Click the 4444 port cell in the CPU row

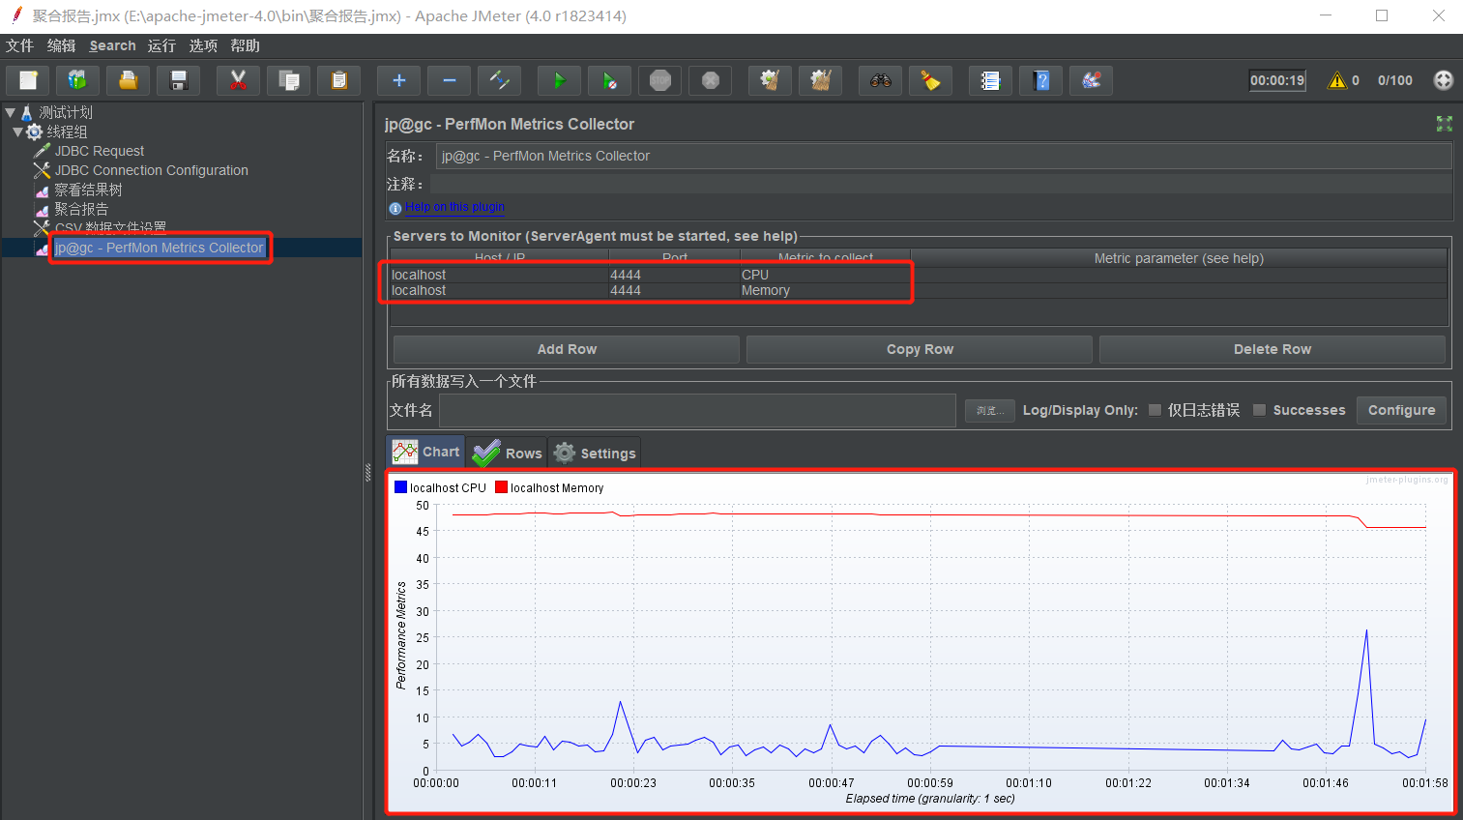(674, 275)
